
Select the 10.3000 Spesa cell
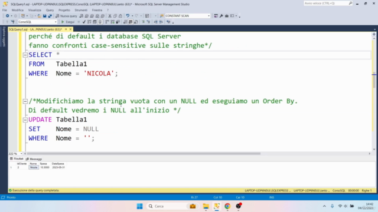pos(45,167)
